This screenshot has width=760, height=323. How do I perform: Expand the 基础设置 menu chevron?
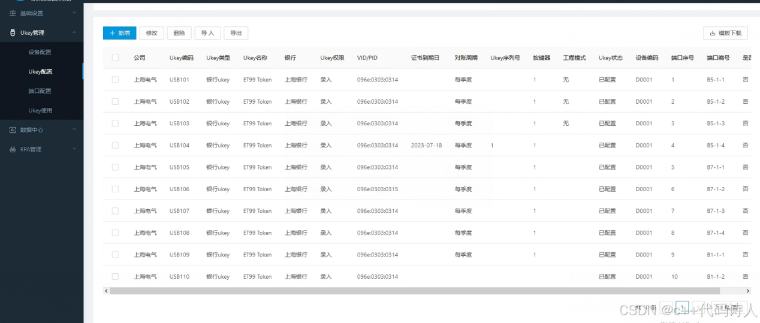74,13
